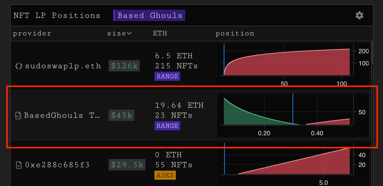Click the sudoswaplp.eth provider icon
This screenshot has width=383, height=186.
click(19, 66)
